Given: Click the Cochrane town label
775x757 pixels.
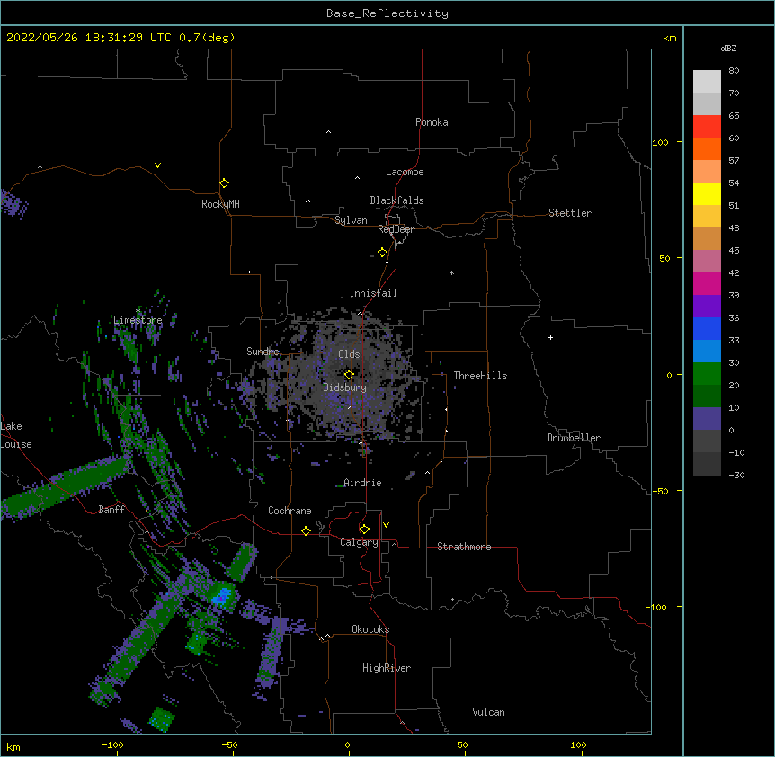Looking at the screenshot, I should point(290,511).
